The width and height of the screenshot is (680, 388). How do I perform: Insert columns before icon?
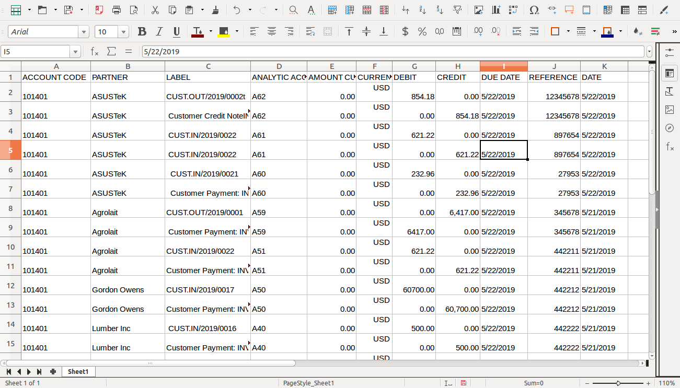[x=350, y=10]
